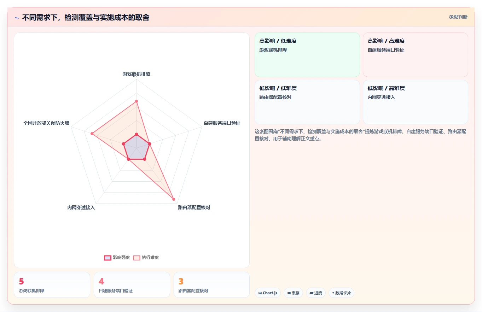
Task: Click 影响强度 data point on 游戏联机排障 axis
Action: click(137, 134)
